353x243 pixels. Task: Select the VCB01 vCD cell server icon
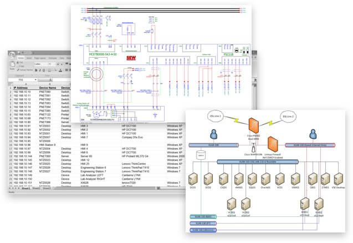coord(232,204)
